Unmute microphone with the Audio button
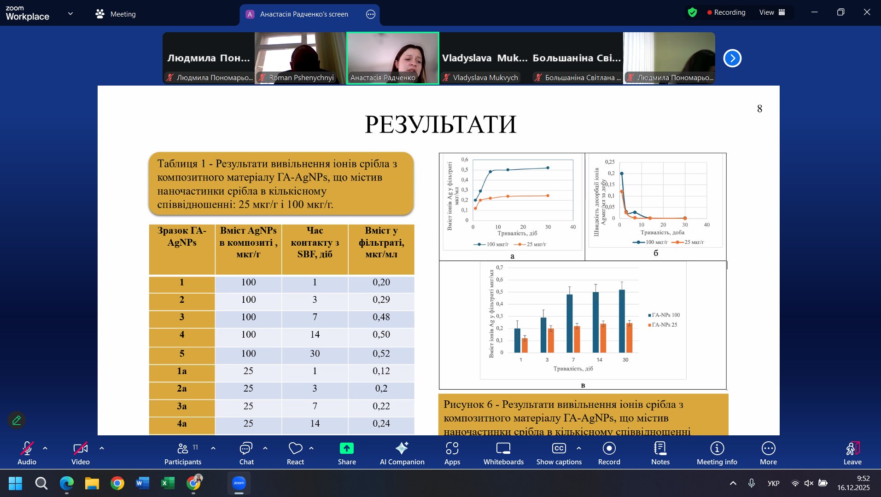 tap(27, 453)
